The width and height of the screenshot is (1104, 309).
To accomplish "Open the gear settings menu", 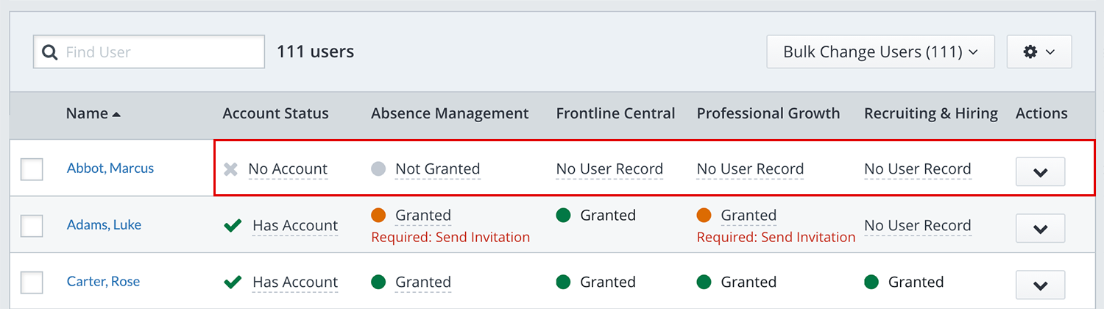I will point(1038,51).
